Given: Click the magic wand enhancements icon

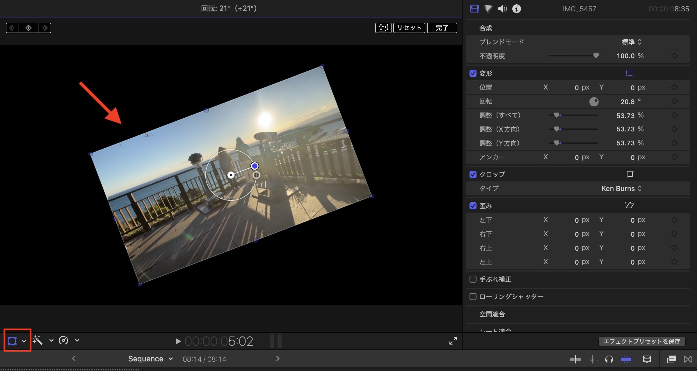Looking at the screenshot, I should [x=38, y=340].
